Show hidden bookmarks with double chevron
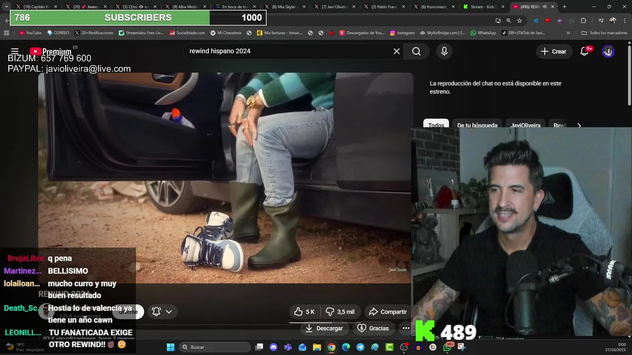The width and height of the screenshot is (632, 355). click(568, 33)
